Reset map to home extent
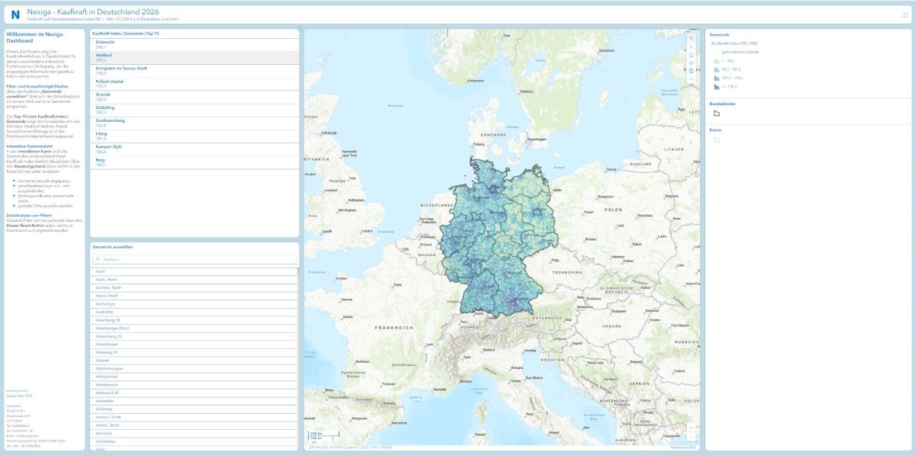The height and width of the screenshot is (455, 915). [x=691, y=55]
